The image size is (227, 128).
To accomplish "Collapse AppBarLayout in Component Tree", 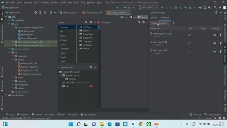I will (x=60, y=75).
